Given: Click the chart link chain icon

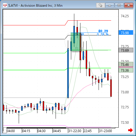Looking at the screenshot, I should [x=100, y=5].
